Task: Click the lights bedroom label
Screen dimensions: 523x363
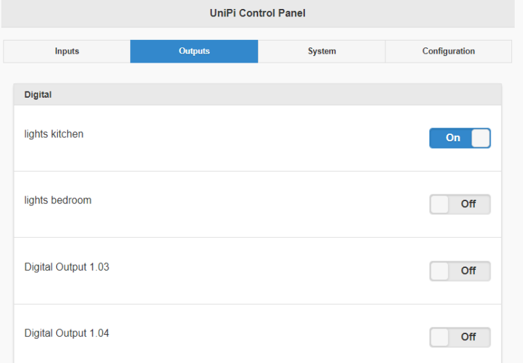Action: click(x=58, y=200)
